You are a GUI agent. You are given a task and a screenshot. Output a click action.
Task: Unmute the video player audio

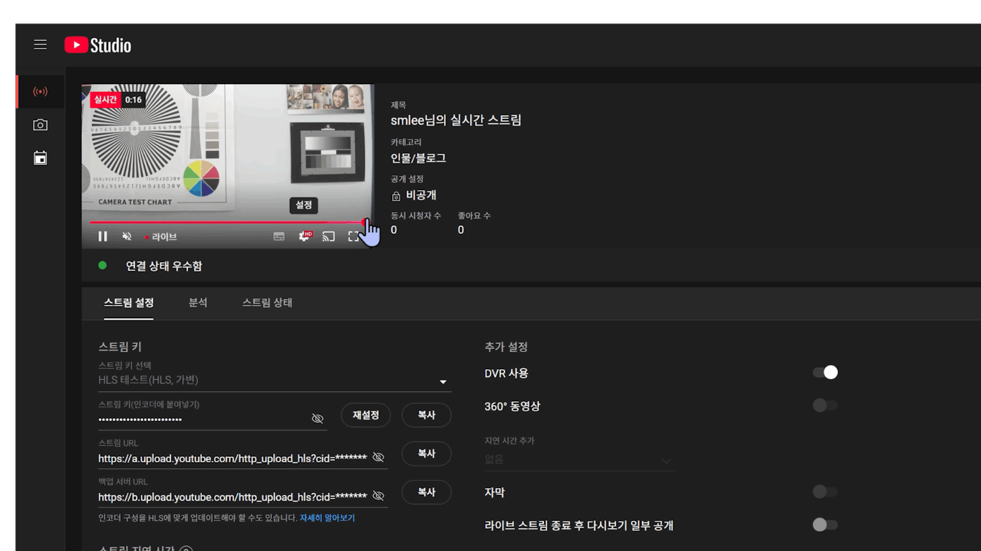(126, 236)
